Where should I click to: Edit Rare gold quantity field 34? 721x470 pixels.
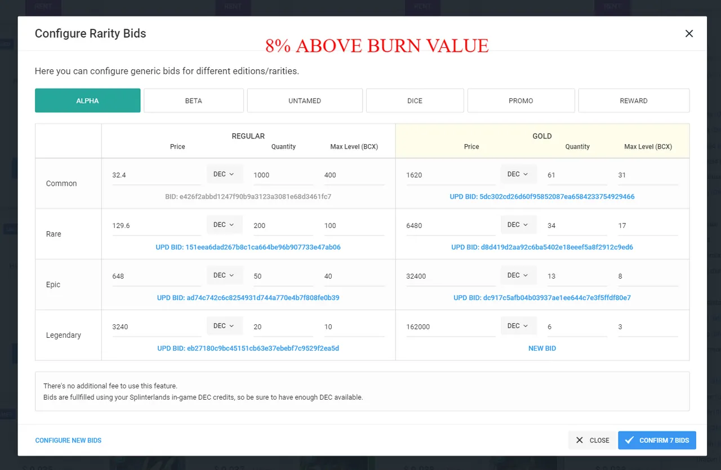pyautogui.click(x=577, y=226)
